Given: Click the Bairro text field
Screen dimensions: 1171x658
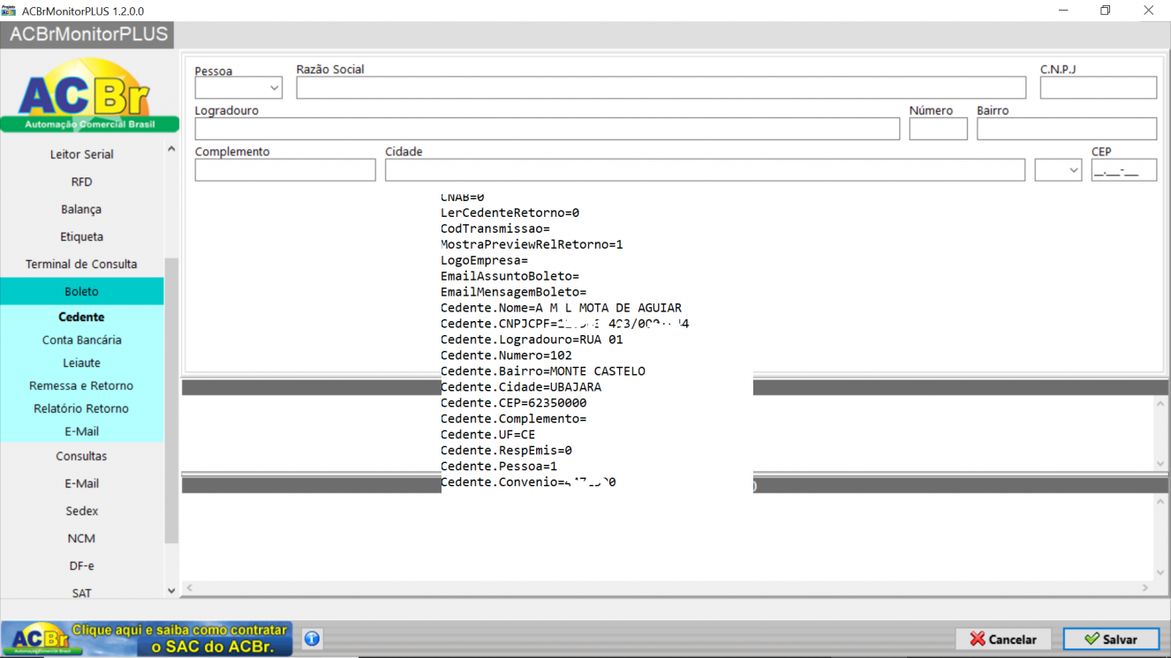Looking at the screenshot, I should point(1067,129).
